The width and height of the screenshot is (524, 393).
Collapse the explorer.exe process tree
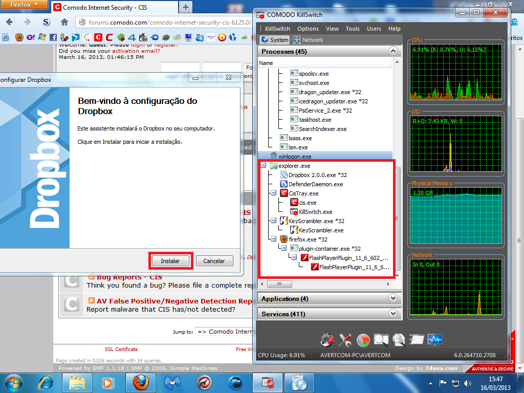tap(264, 165)
